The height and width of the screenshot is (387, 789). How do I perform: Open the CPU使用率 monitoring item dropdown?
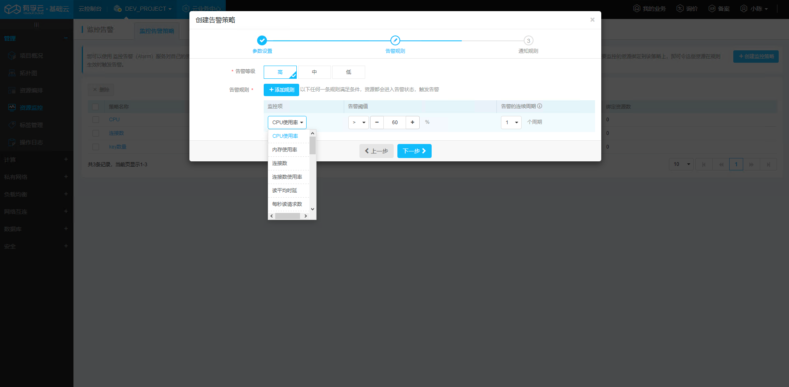[287, 123]
